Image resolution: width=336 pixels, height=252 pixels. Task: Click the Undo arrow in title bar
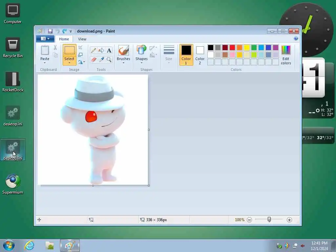[x=57, y=31]
